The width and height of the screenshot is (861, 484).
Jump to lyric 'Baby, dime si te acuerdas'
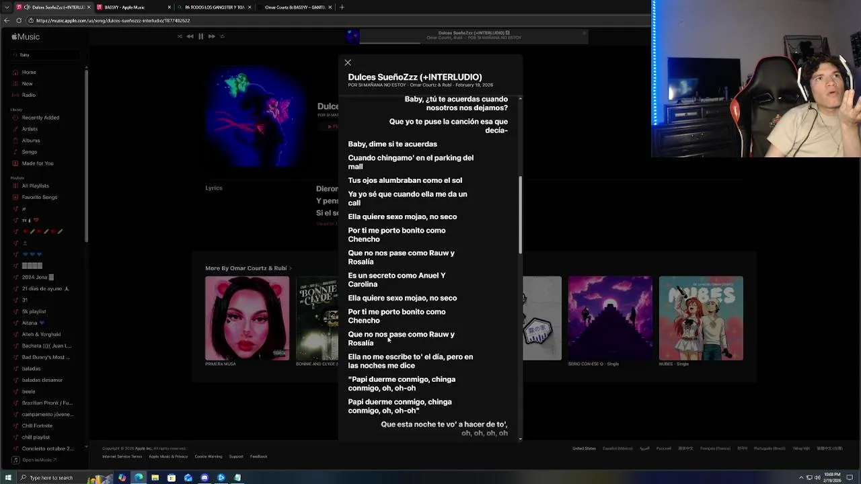(392, 144)
